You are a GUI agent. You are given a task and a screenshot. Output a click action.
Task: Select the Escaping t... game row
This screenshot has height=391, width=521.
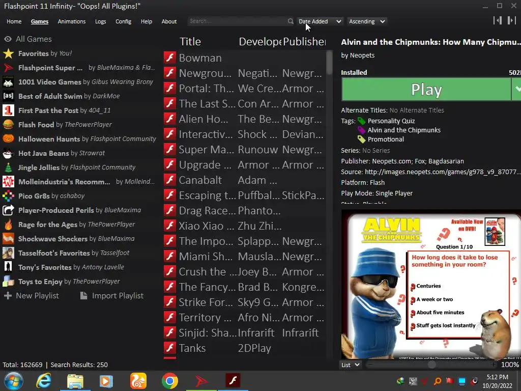click(244, 195)
